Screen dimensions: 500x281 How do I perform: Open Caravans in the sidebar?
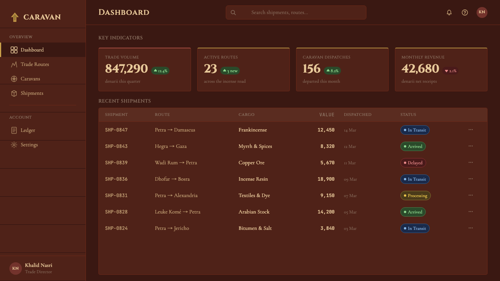[43, 79]
